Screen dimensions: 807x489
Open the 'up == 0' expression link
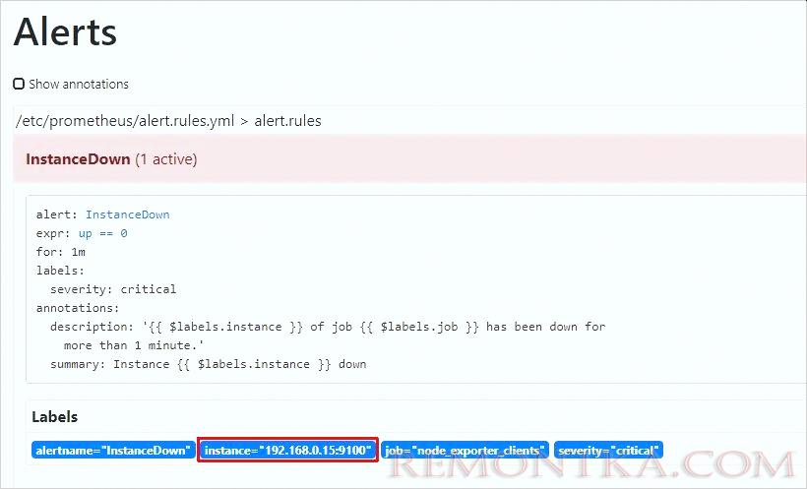(103, 233)
